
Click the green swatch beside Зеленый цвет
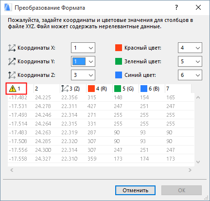(119, 61)
